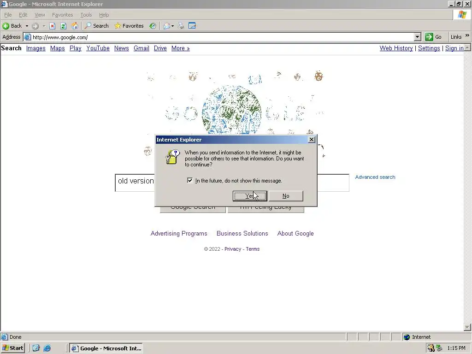Click No in the Internet Explorer dialog
This screenshot has width=472, height=354.
coord(286,196)
